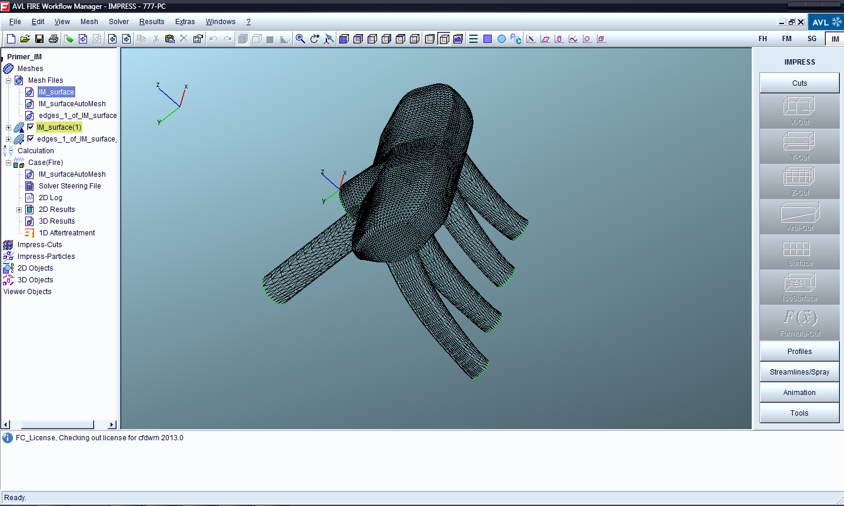This screenshot has width=844, height=506.
Task: Select the 3D Objects item
Action: pyautogui.click(x=35, y=280)
